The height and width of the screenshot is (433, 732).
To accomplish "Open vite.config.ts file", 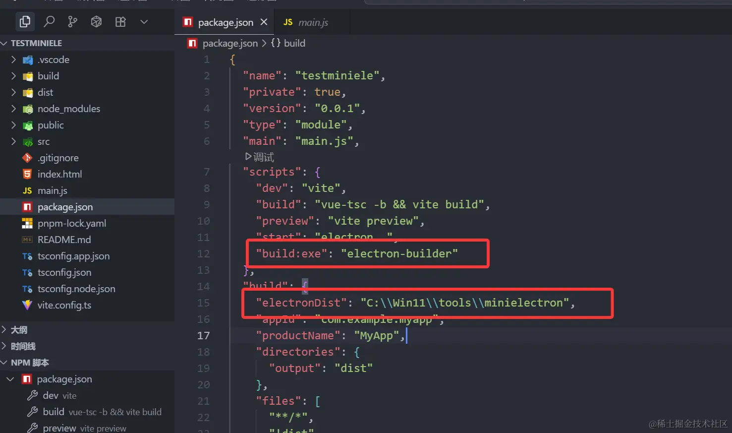I will (x=64, y=305).
